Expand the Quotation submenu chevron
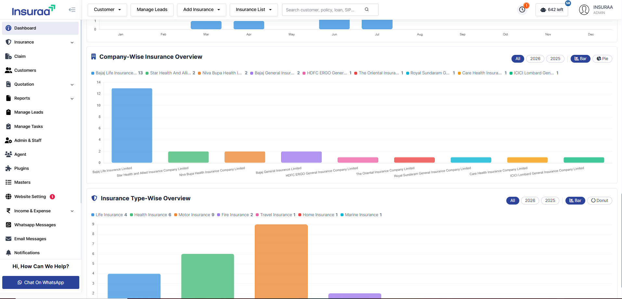The image size is (622, 299). [72, 85]
